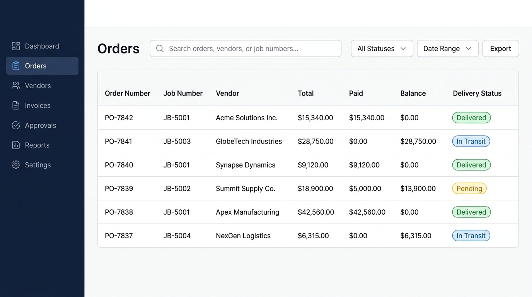Click the Orders clipboard icon
This screenshot has height=297, width=532.
pyautogui.click(x=16, y=66)
